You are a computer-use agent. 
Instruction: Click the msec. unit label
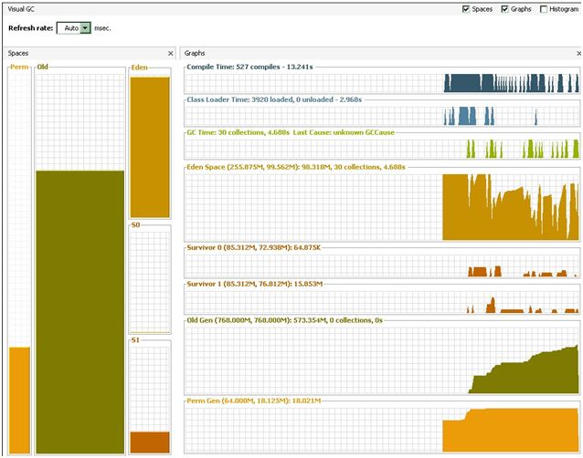(102, 28)
